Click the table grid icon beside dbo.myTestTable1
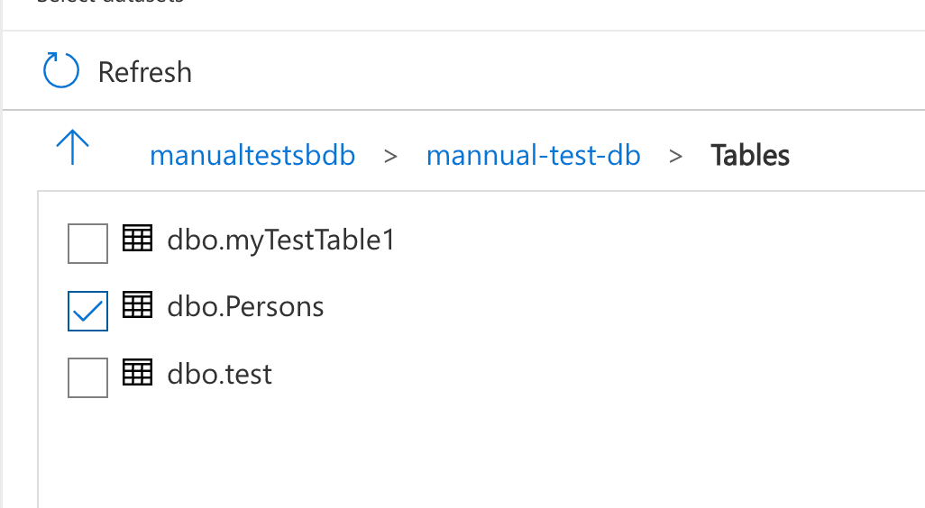925x508 pixels. pyautogui.click(x=137, y=239)
